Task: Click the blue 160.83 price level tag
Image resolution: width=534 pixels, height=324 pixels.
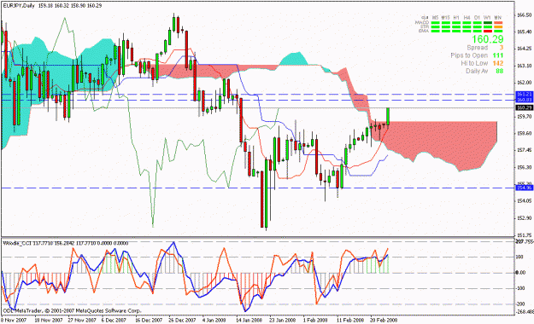Action: click(525, 100)
